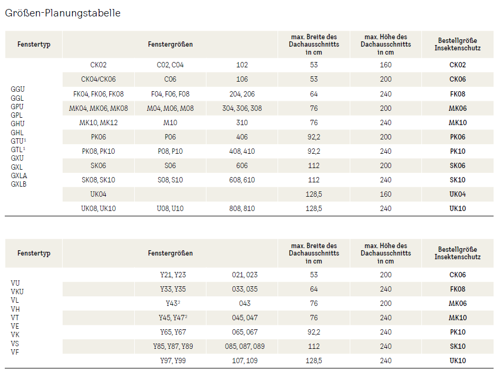This screenshot has height=378, width=501.
Task: Click the 808, 810 cell
Action: pyautogui.click(x=242, y=208)
